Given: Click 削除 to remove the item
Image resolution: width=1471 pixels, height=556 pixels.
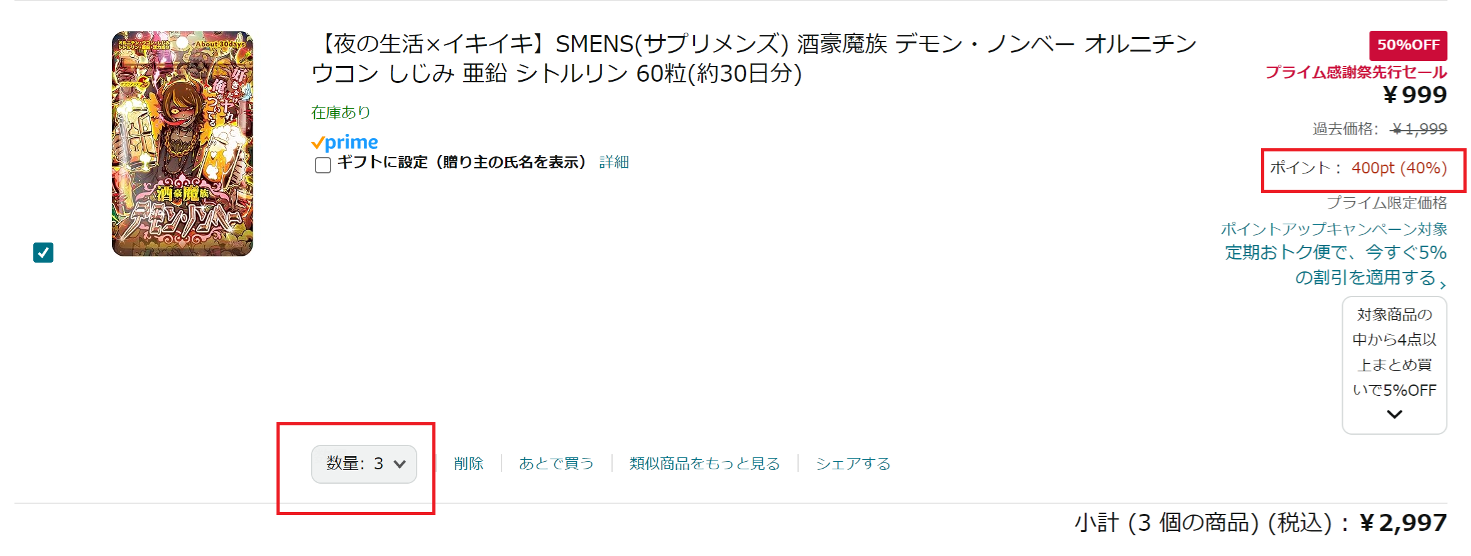Looking at the screenshot, I should 468,464.
